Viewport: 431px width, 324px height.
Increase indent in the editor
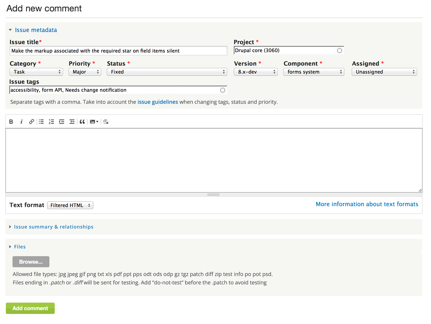[62, 122]
